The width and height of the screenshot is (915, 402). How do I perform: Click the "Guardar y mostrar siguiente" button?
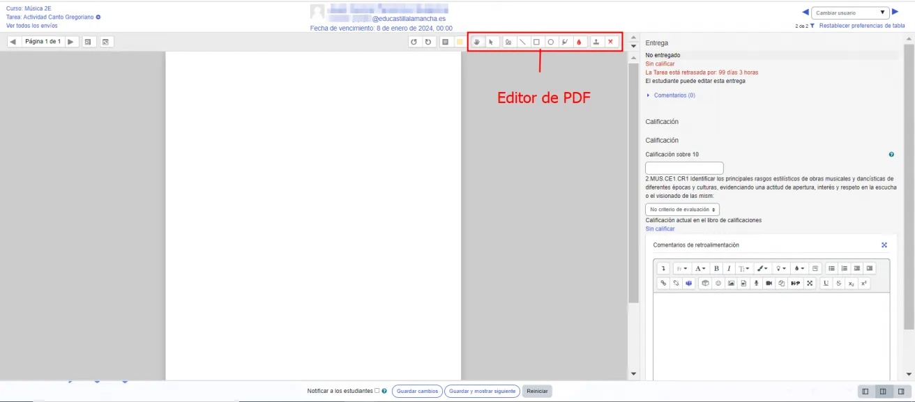(482, 391)
